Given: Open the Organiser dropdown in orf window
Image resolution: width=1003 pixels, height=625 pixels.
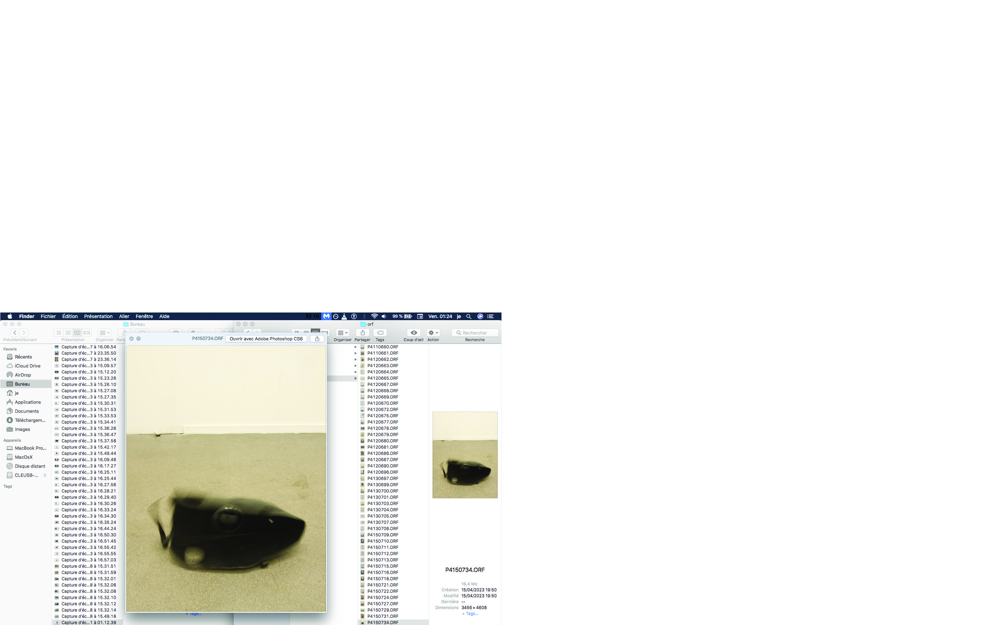Looking at the screenshot, I should [x=342, y=333].
